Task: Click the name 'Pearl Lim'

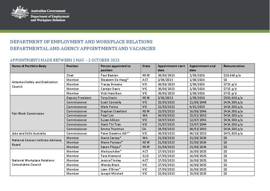Action: pyautogui.click(x=107, y=115)
